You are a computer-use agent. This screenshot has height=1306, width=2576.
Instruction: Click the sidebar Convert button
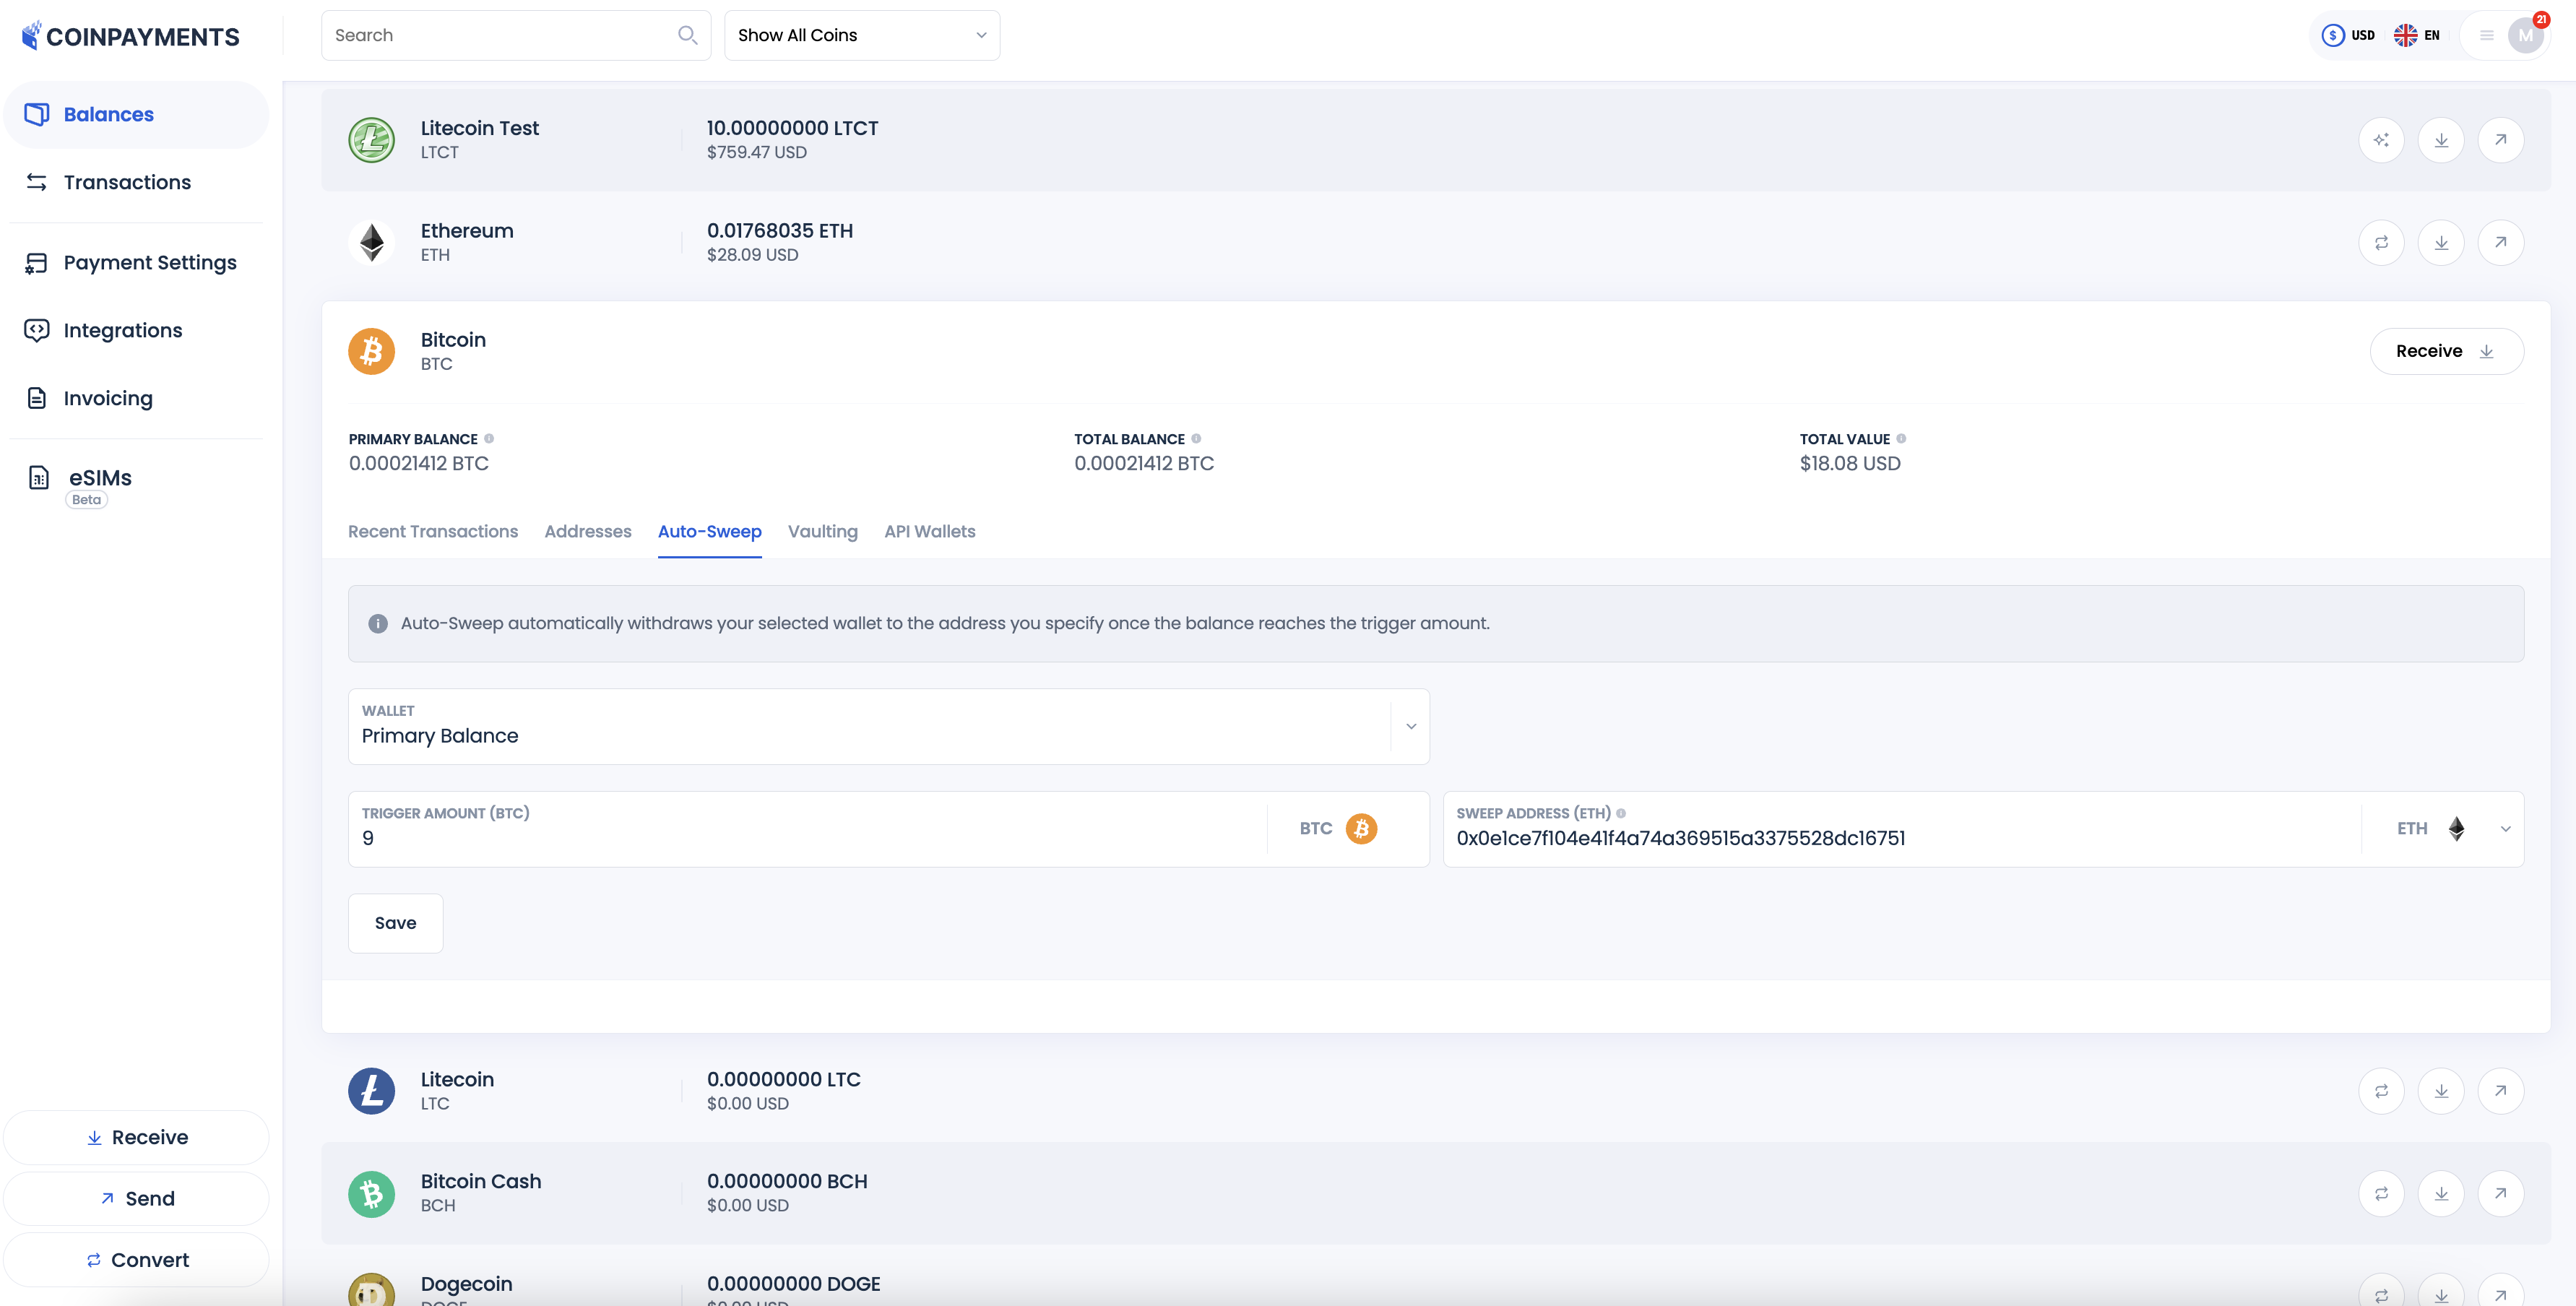(136, 1260)
